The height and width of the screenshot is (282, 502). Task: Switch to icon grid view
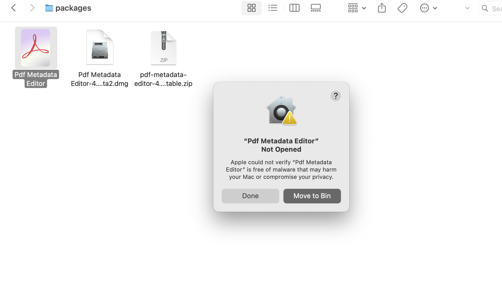[251, 8]
